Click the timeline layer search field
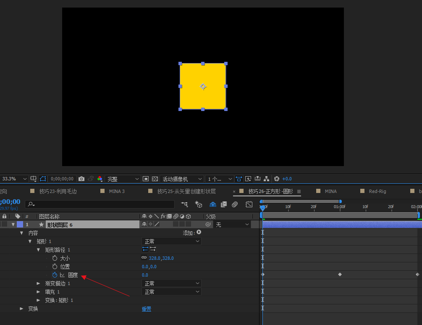422x325 pixels. tap(100, 204)
